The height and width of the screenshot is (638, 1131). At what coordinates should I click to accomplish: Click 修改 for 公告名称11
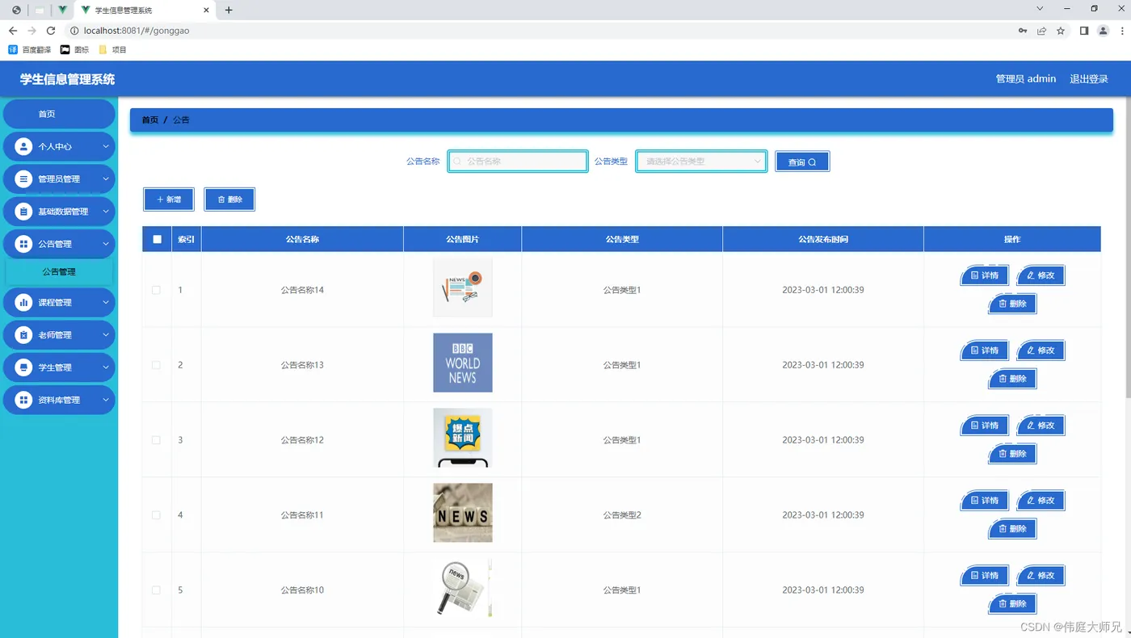1041,501
